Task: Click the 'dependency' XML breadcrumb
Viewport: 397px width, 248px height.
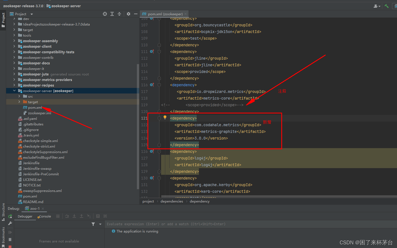Action: [199, 201]
